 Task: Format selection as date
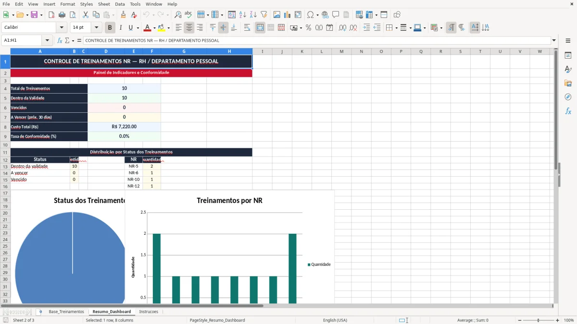pos(330,28)
